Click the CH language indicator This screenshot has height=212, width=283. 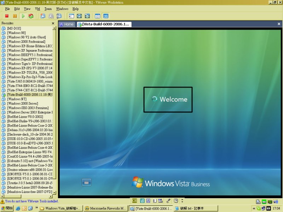pos(134,201)
